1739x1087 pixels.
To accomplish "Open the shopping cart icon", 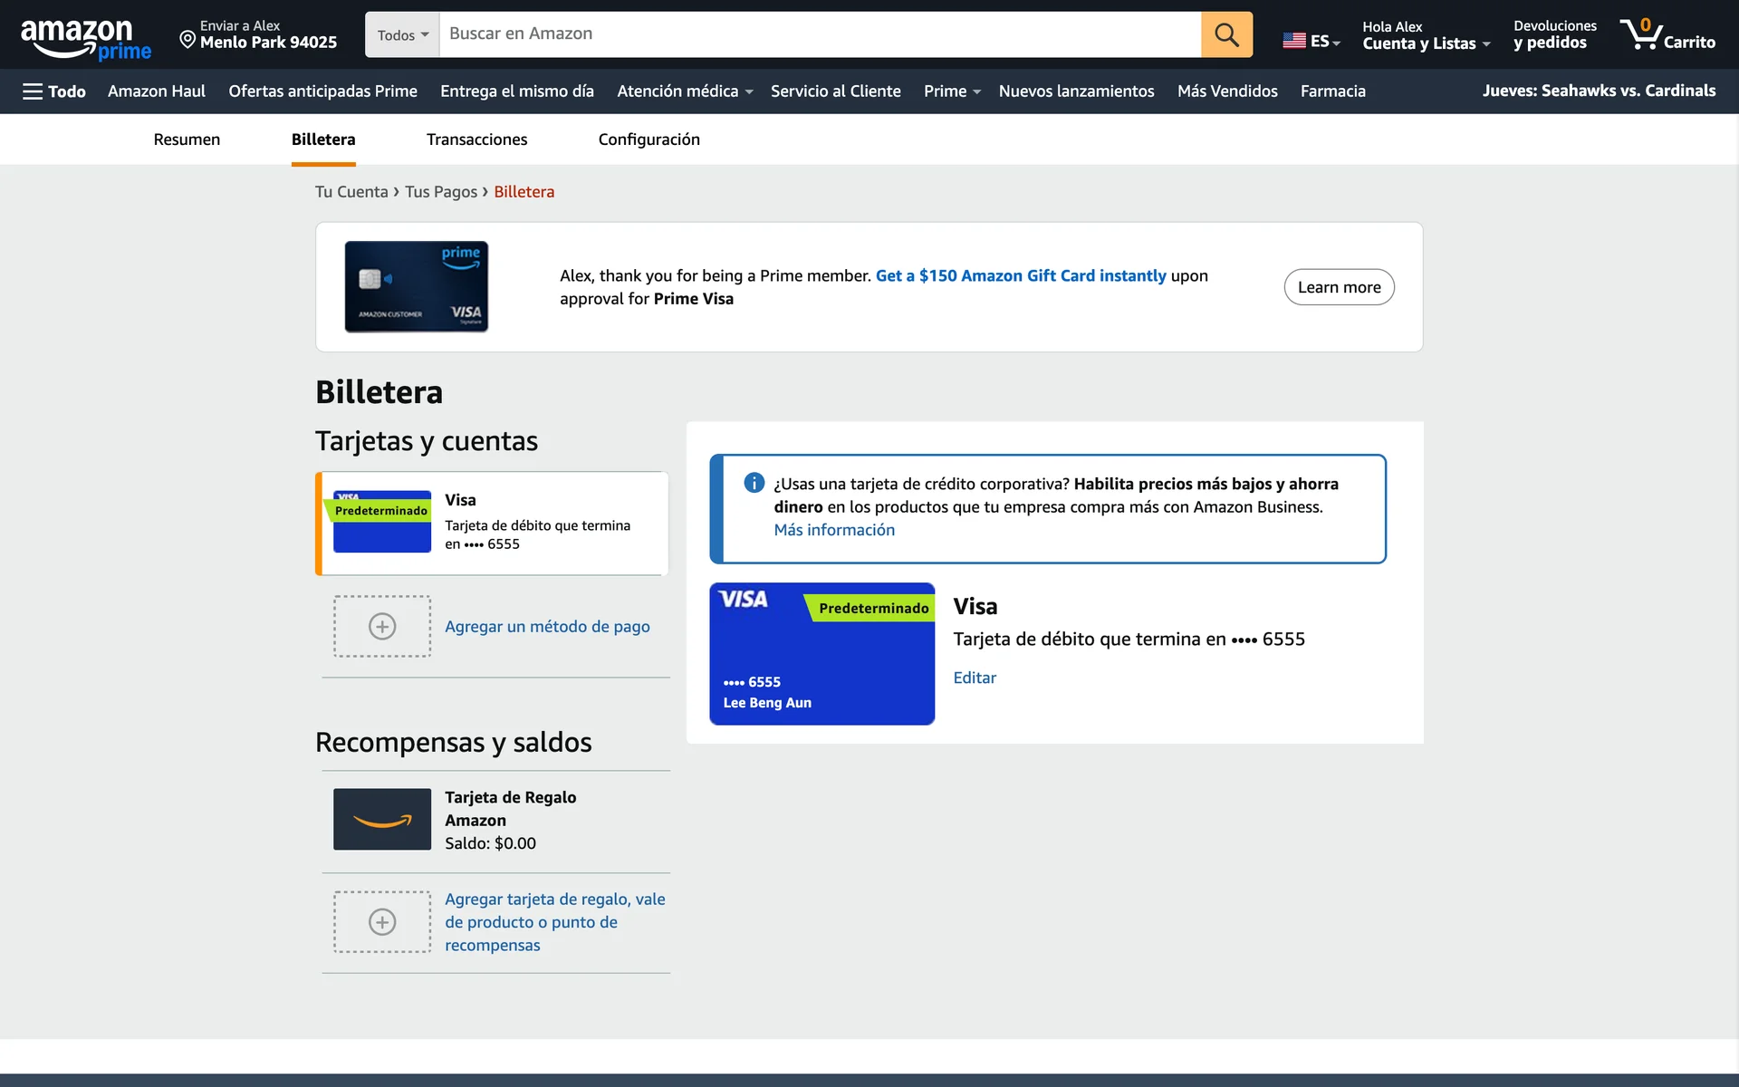I will point(1640,34).
